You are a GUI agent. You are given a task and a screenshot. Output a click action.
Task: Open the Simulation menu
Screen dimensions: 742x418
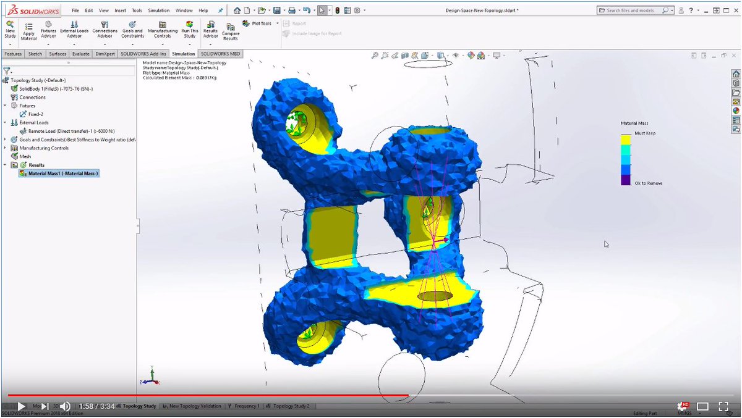coord(159,10)
